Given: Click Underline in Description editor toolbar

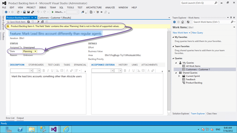Looking at the screenshot, I should pyautogui.click(x=52, y=71).
